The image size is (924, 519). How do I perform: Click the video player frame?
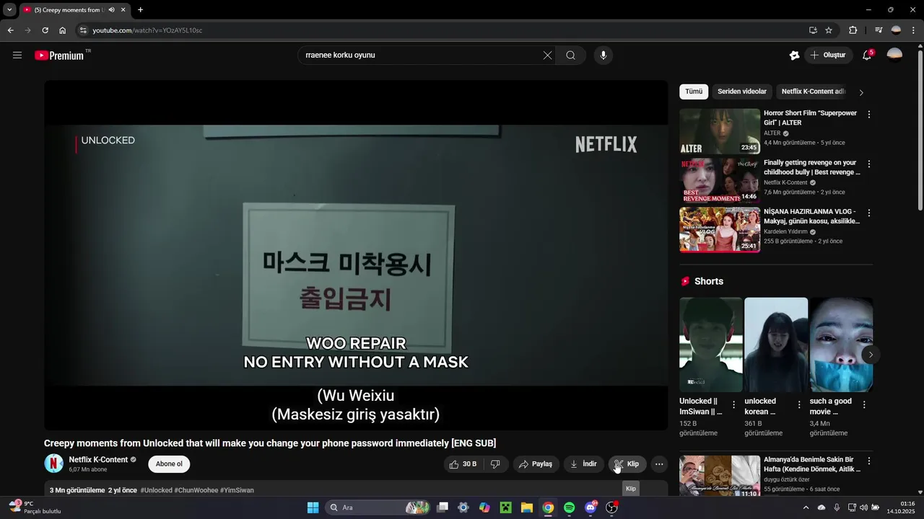coord(356,255)
